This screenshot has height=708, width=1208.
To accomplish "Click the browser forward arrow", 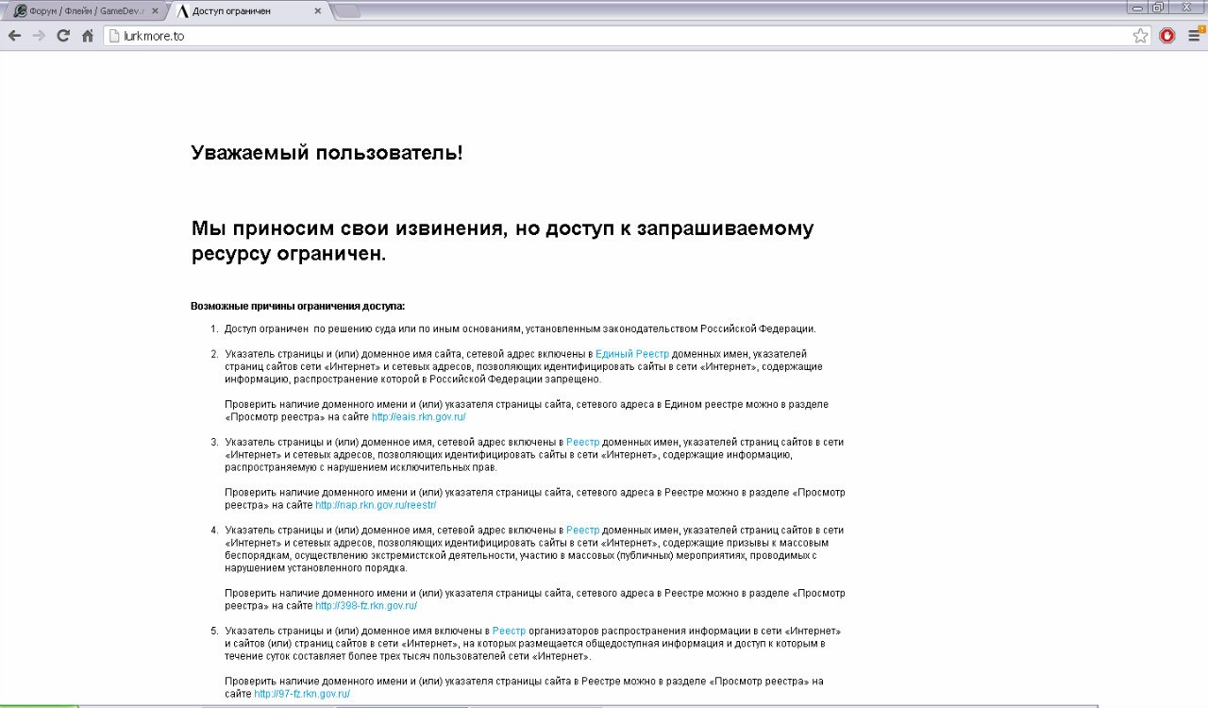I will [x=39, y=36].
